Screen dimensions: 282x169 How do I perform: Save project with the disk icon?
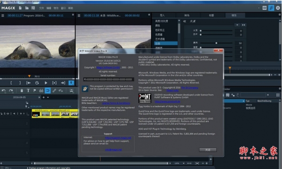click(33, 8)
